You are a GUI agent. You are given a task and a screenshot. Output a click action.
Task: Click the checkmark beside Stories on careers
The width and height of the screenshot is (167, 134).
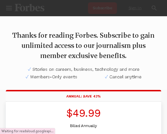tap(29, 69)
